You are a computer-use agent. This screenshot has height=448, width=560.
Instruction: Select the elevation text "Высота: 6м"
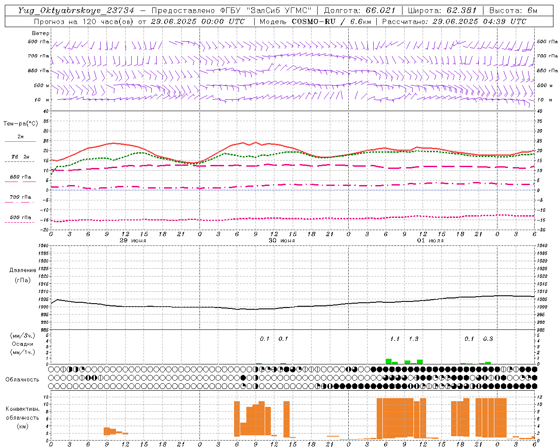513,10
